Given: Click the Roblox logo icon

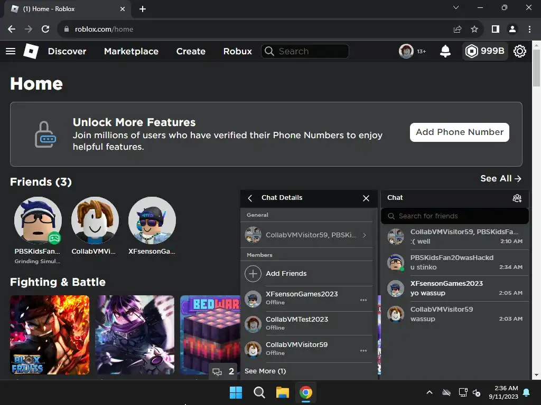Looking at the screenshot, I should [31, 51].
